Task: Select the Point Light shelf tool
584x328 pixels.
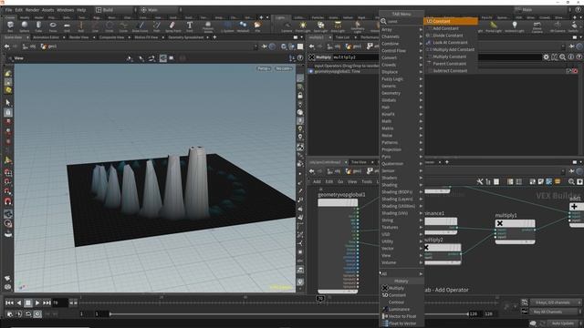Action: (x=303, y=26)
